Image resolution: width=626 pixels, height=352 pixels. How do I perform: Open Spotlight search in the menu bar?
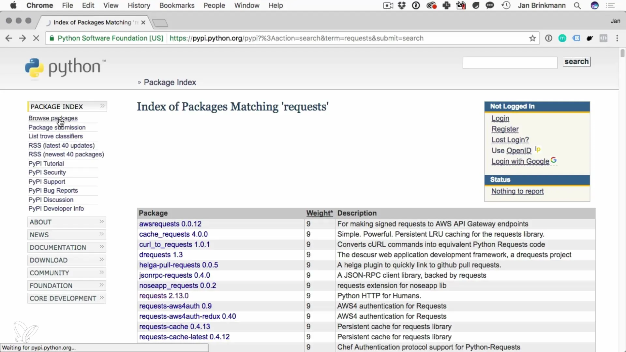point(577,6)
